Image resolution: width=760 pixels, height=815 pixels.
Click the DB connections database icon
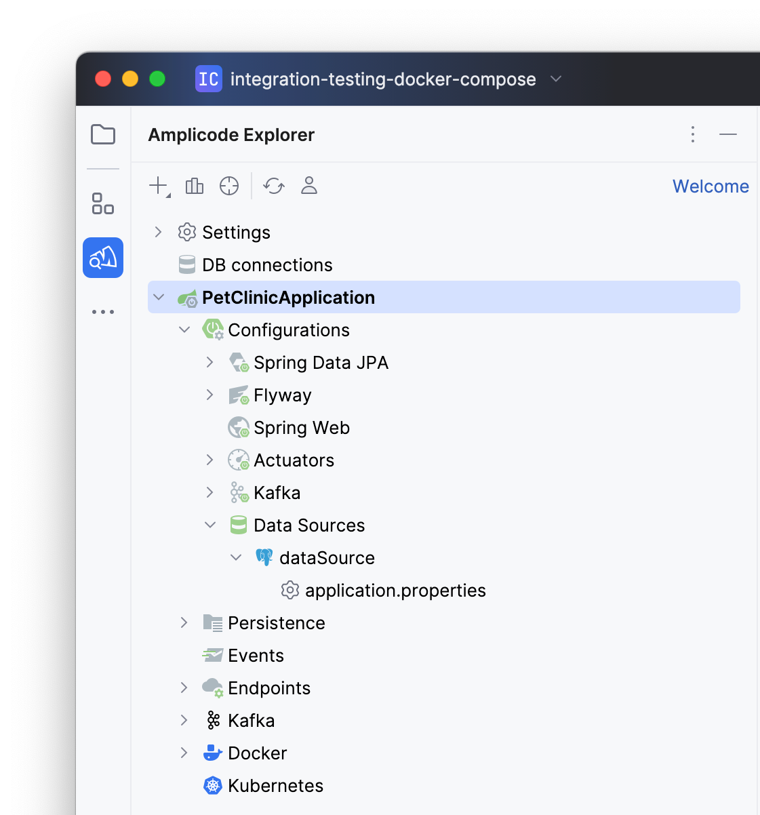(x=187, y=264)
